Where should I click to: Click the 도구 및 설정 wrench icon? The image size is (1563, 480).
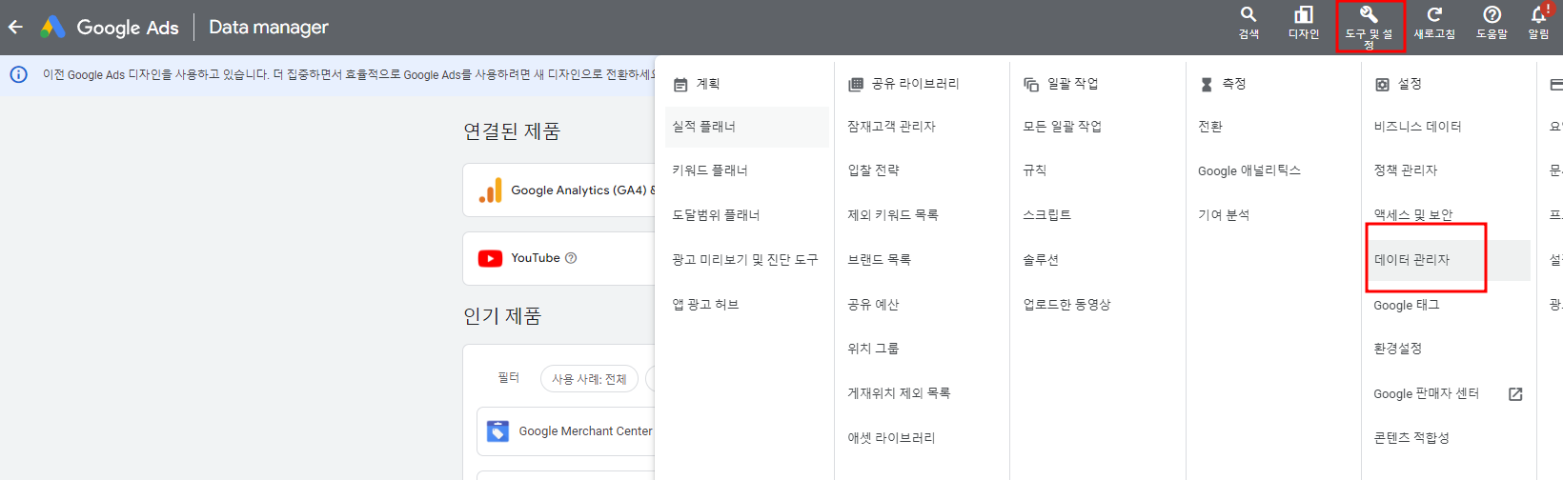(x=1369, y=14)
